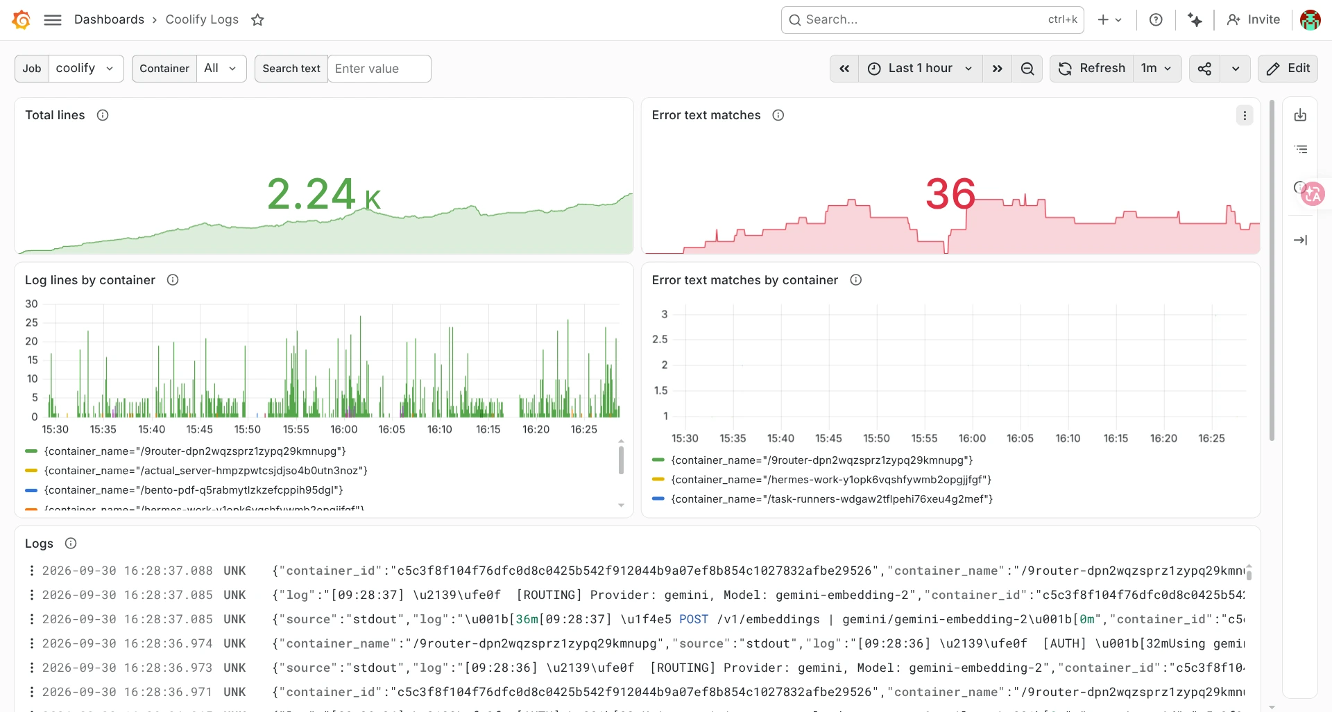Toggle the hamburger navigation menu
Image resolution: width=1332 pixels, height=712 pixels.
53,19
